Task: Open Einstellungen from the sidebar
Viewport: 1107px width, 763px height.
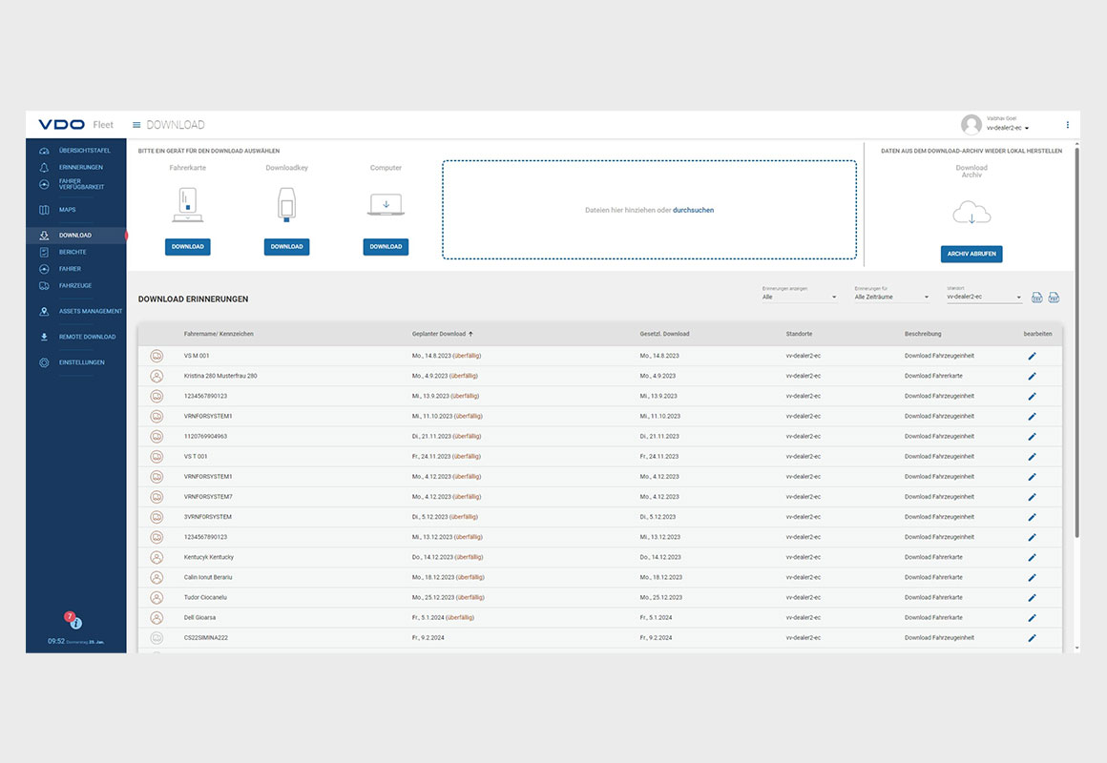Action: pyautogui.click(x=82, y=362)
